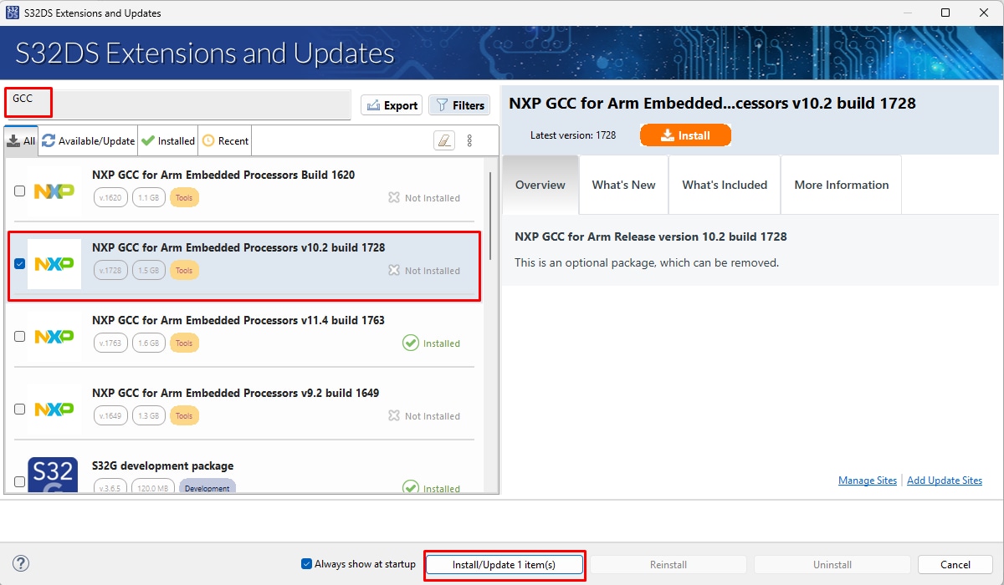1004x585 pixels.
Task: Click the eraser clear-search icon
Action: 444,140
